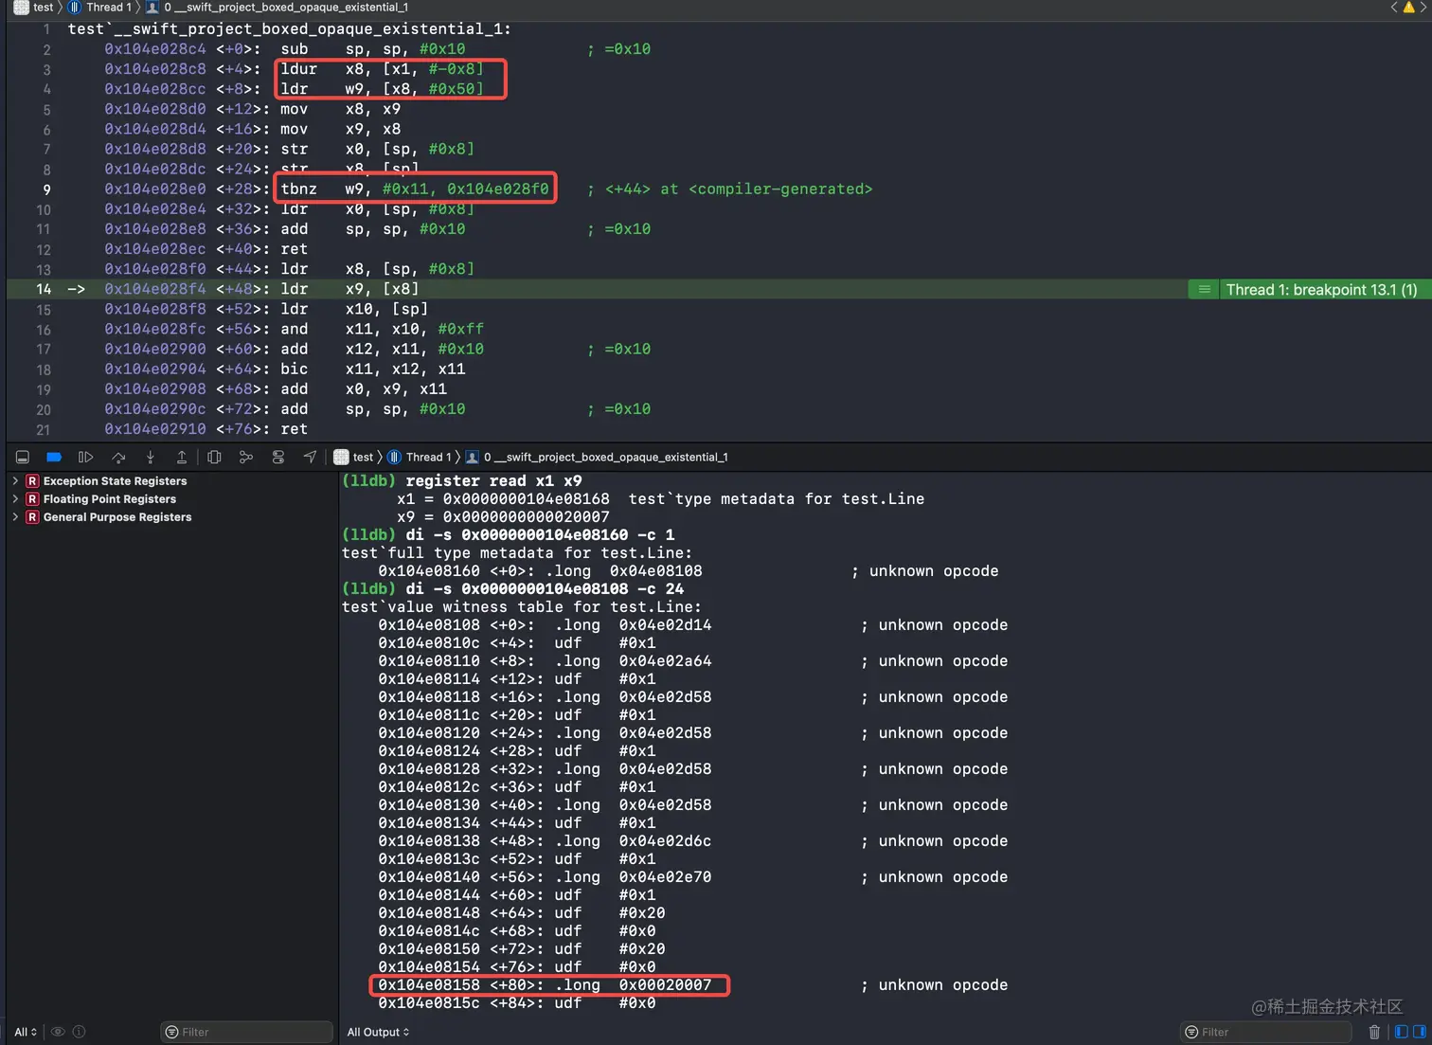Continue program execution
The width and height of the screenshot is (1432, 1045).
click(85, 458)
